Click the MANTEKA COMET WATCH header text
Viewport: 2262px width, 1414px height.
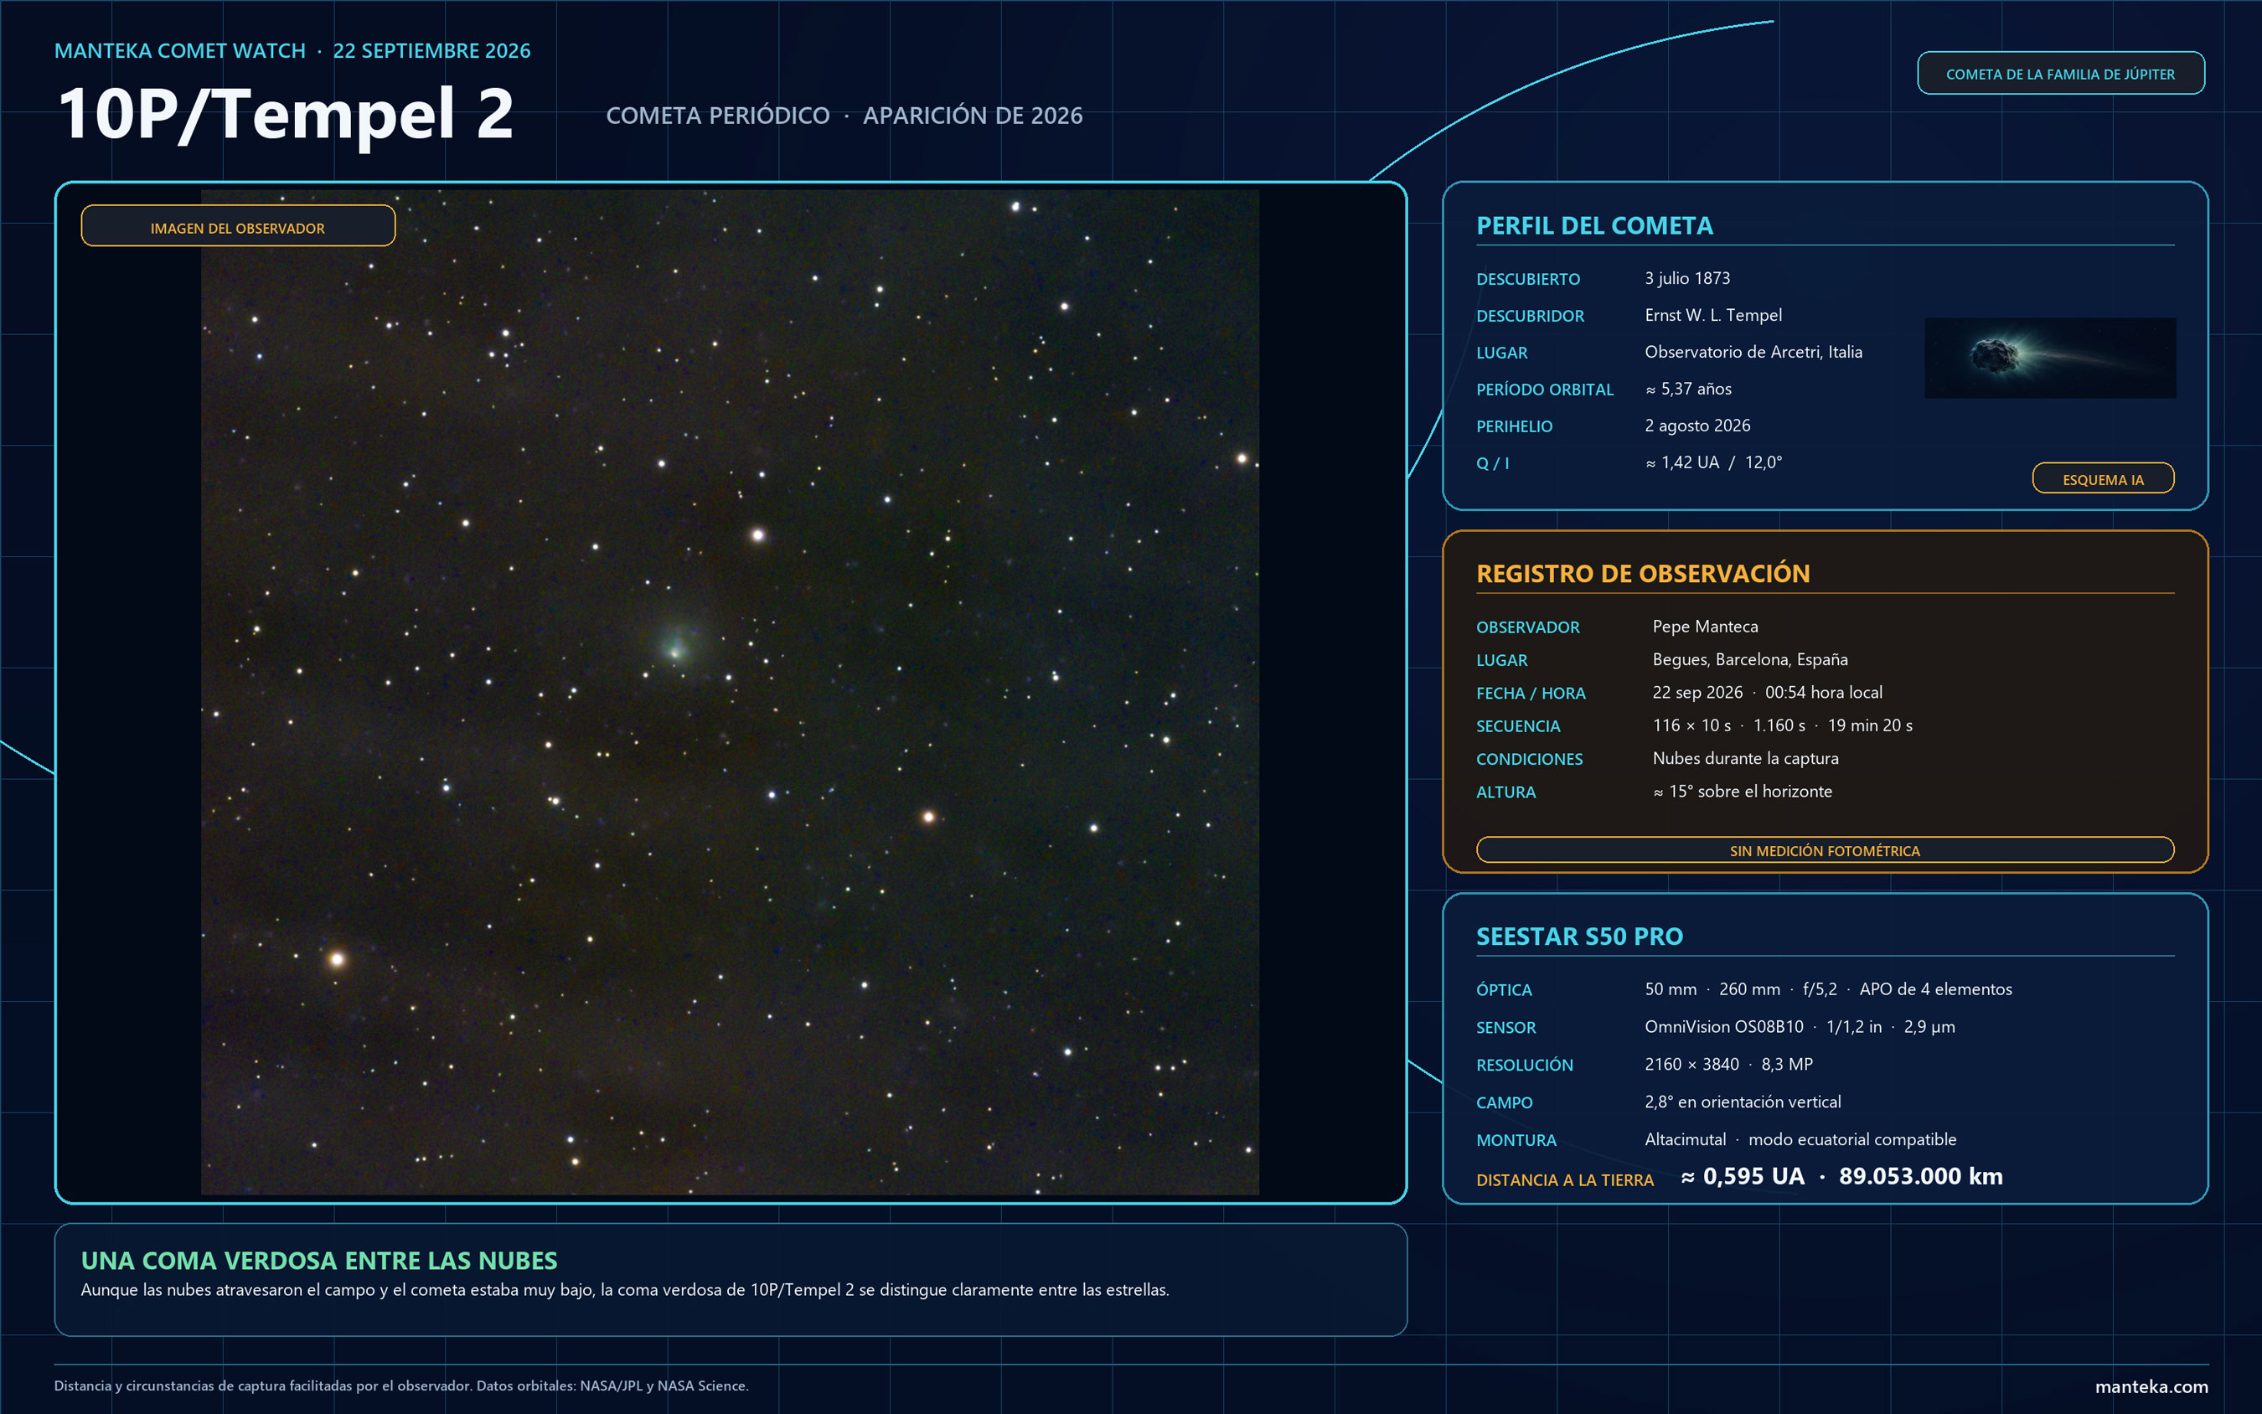180,50
